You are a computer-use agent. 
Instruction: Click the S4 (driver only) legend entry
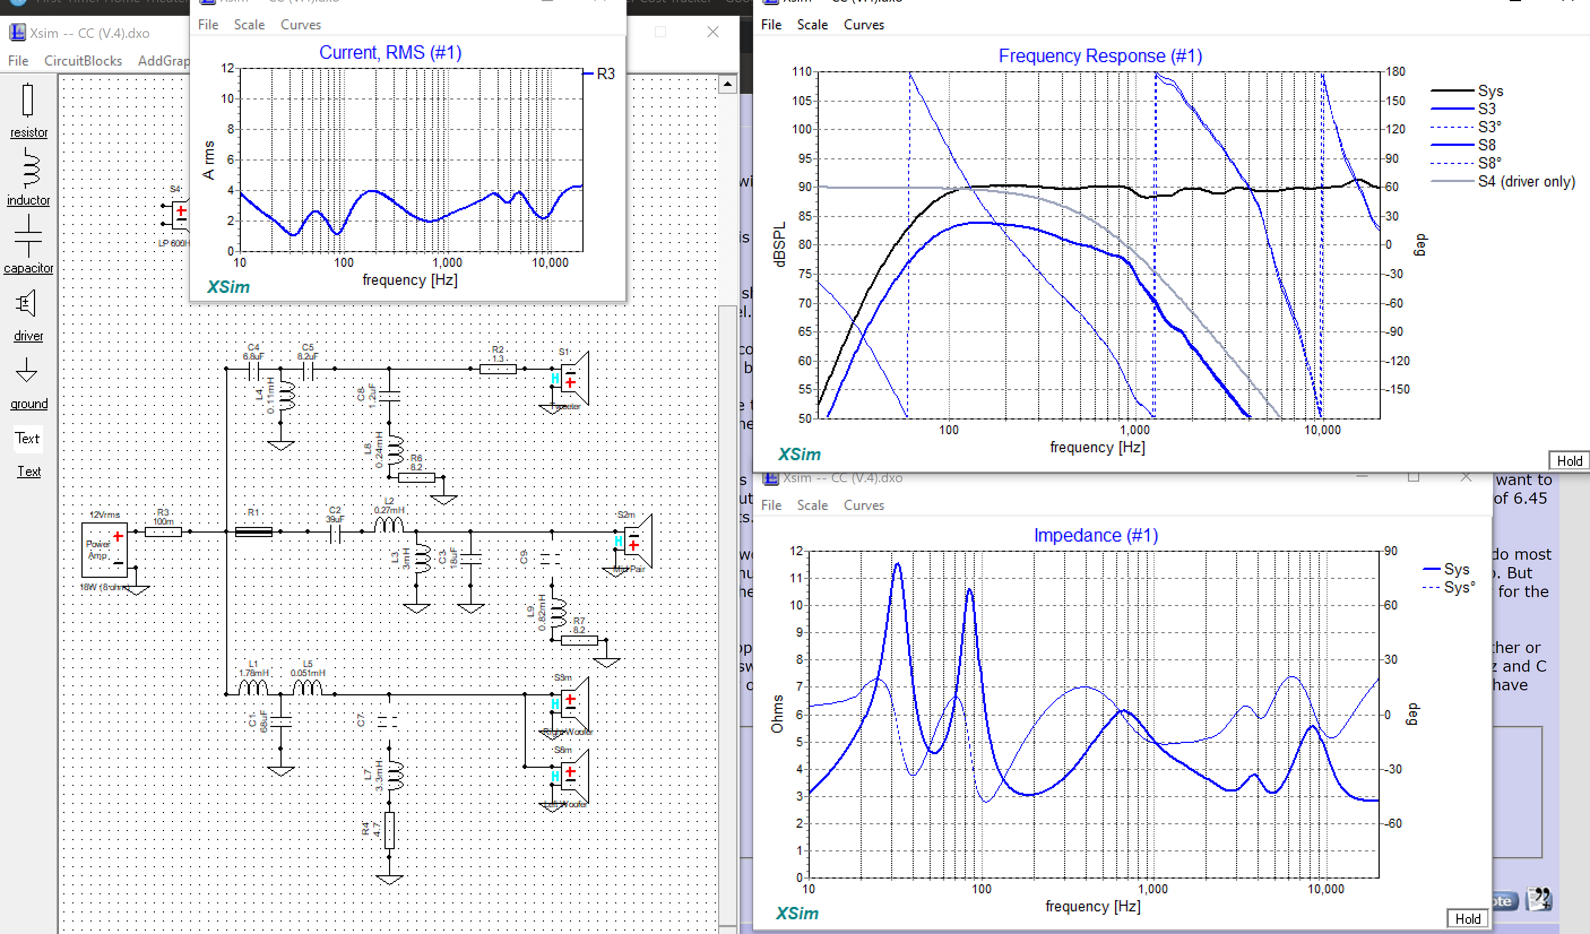click(x=1503, y=181)
